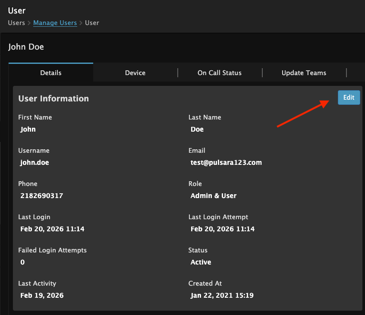The height and width of the screenshot is (315, 365).
Task: Open the On Call Status tab
Action: coord(219,73)
